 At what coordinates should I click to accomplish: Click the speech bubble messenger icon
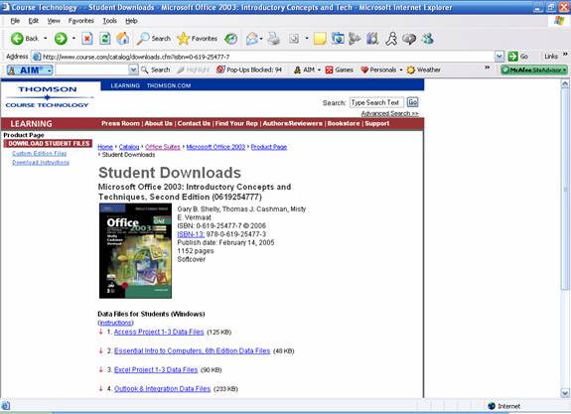pos(409,39)
